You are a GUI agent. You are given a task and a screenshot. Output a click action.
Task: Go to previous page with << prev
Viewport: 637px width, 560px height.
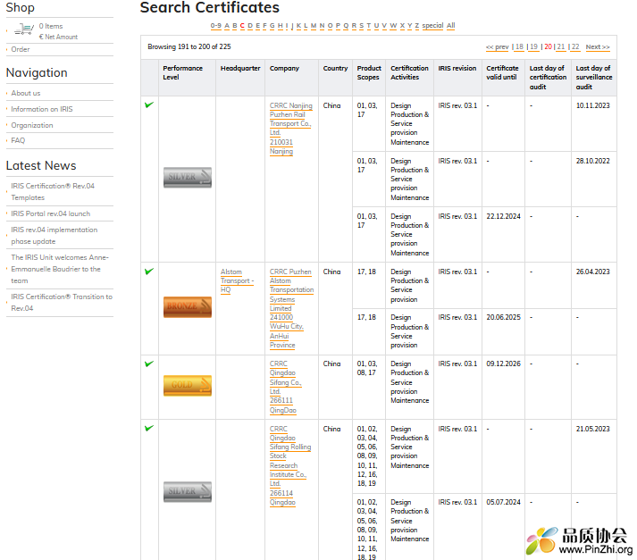pyautogui.click(x=498, y=47)
